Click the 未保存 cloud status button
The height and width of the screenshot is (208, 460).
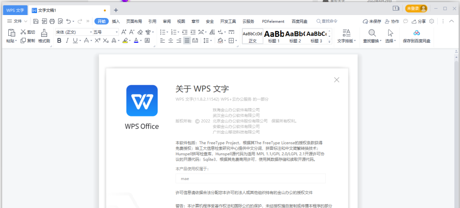pyautogui.click(x=372, y=21)
